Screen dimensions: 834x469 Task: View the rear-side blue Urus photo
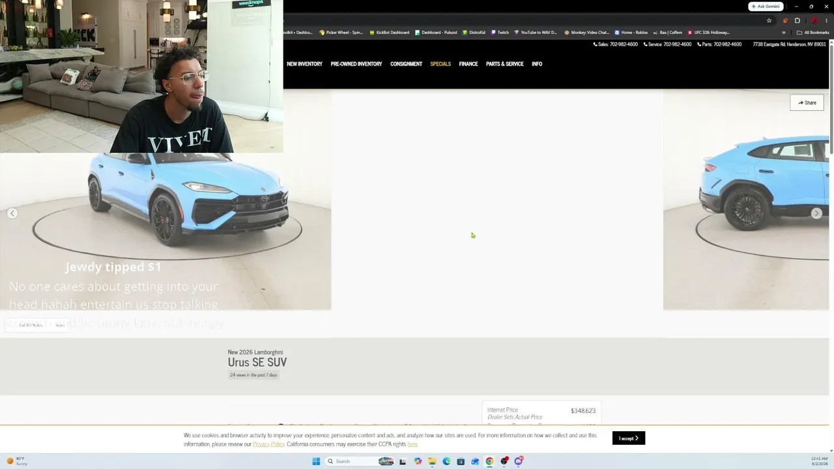point(746,199)
